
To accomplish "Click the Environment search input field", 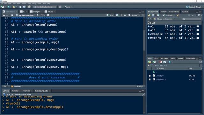I will [x=192, y=19].
